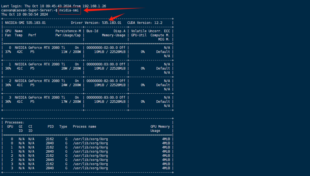Click the typed nvidia-smi command

tap(69, 10)
